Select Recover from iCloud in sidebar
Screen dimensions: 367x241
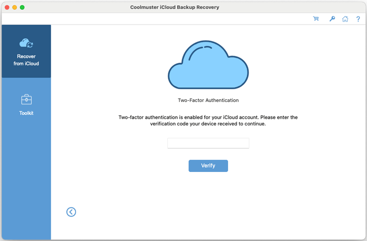[26, 51]
